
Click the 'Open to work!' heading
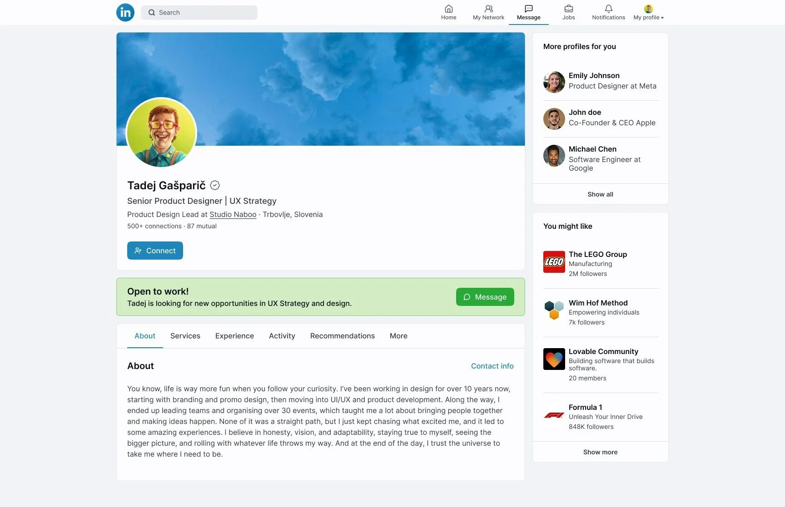pyautogui.click(x=158, y=291)
